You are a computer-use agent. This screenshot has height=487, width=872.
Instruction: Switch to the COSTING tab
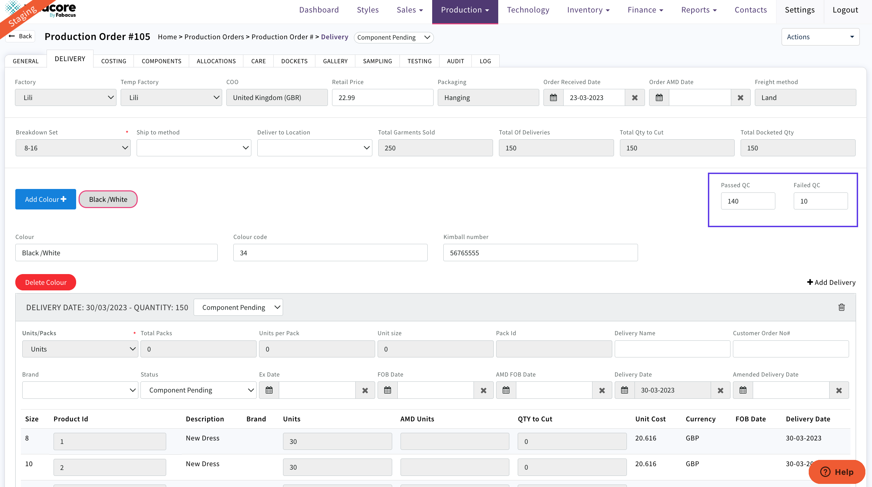point(114,61)
